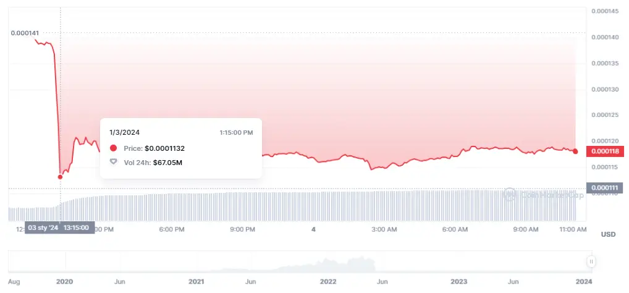Select 2023 on the navigator timeline
629x293 pixels.
tap(458, 281)
